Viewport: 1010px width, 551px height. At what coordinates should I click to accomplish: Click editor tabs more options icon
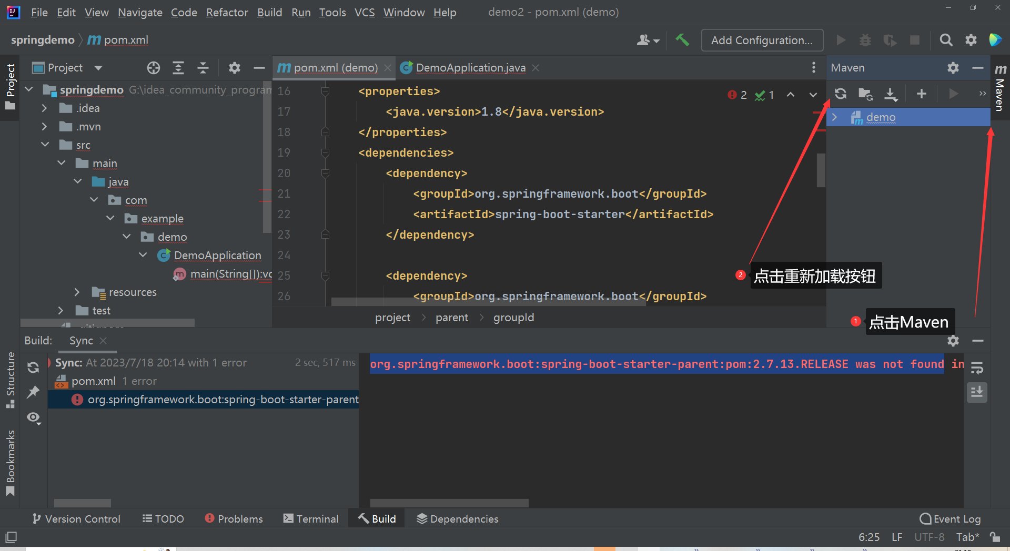click(814, 67)
